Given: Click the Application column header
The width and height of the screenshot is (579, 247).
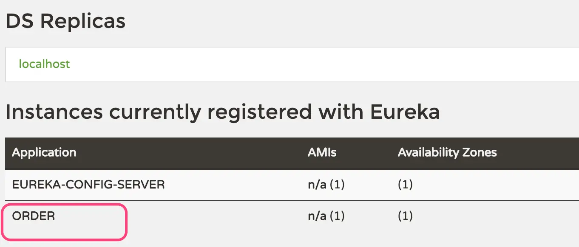Looking at the screenshot, I should (x=44, y=153).
